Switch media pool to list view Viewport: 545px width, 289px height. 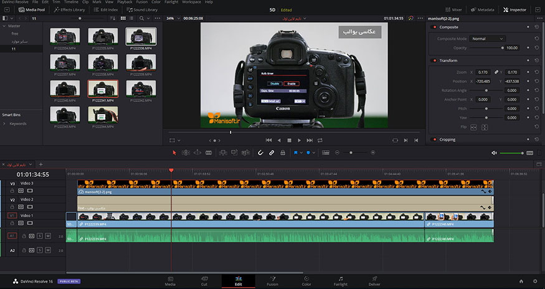coord(131,19)
